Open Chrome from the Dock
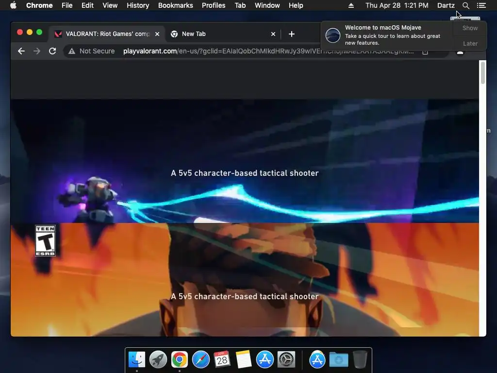 point(180,360)
